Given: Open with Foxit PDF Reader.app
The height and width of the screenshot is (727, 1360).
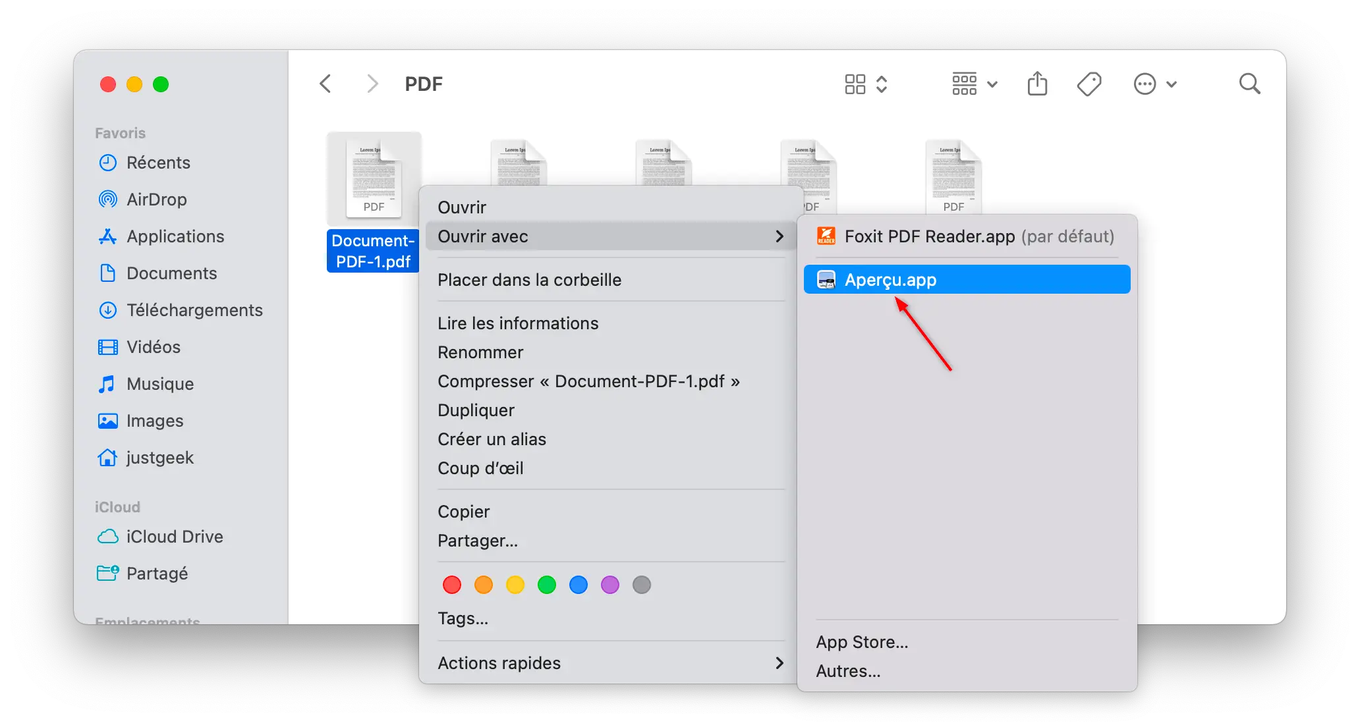Looking at the screenshot, I should [x=967, y=236].
